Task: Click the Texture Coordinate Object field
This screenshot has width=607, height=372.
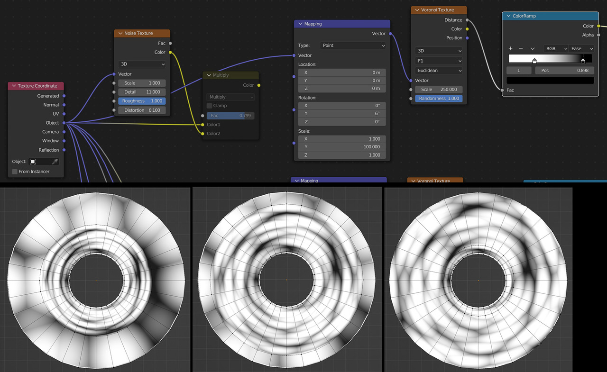Action: (45, 162)
